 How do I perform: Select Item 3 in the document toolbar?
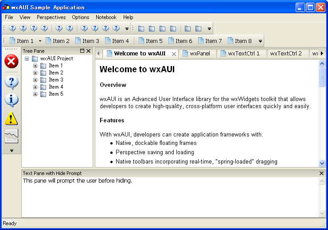(87, 41)
